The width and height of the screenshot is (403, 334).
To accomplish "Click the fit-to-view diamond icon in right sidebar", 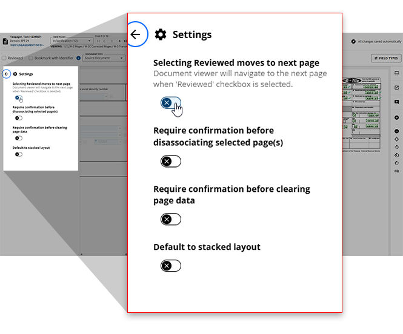I will 396,139.
